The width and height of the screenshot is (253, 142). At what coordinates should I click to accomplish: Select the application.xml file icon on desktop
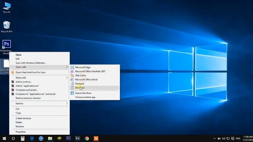click(5, 67)
